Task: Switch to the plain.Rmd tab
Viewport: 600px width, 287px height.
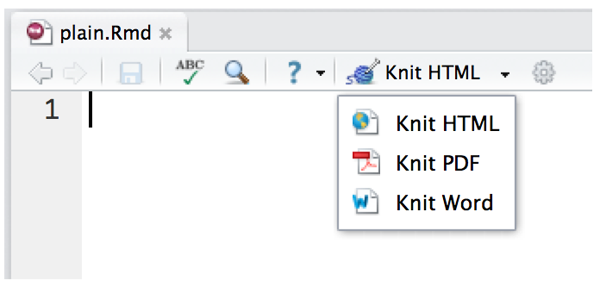Action: tap(105, 33)
